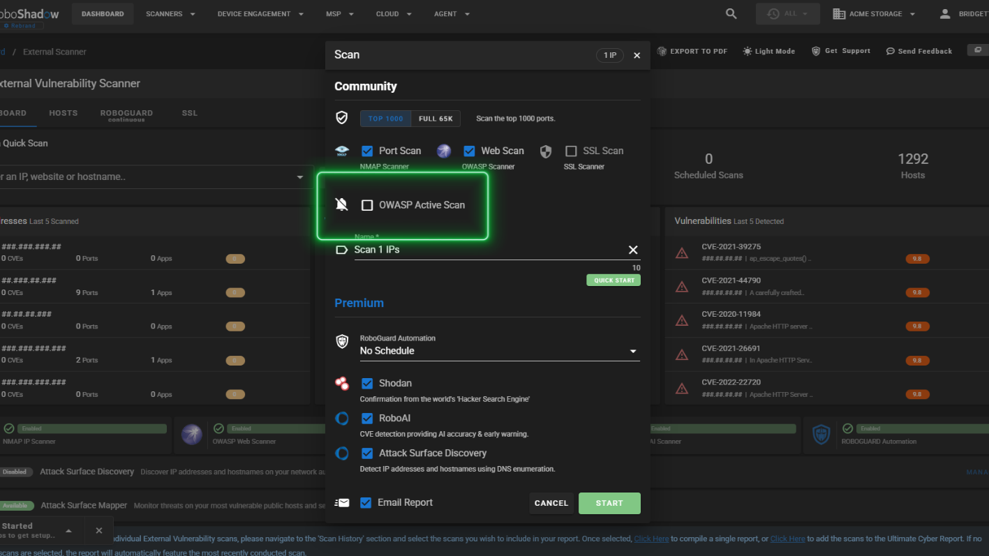The image size is (989, 556).
Task: Expand the Scanners menu
Action: (170, 14)
